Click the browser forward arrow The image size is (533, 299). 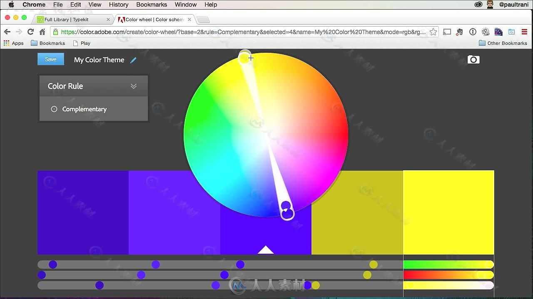pyautogui.click(x=19, y=32)
